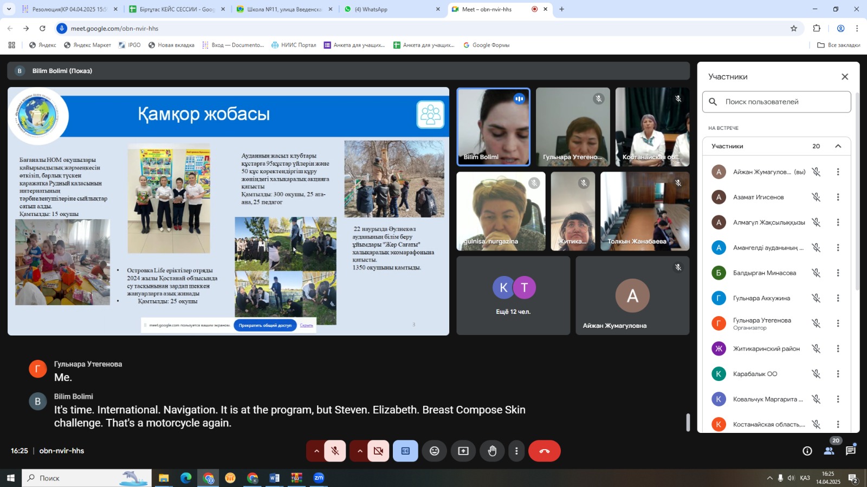Click the captions scrollbar thumb
Image resolution: width=867 pixels, height=487 pixels.
688,422
